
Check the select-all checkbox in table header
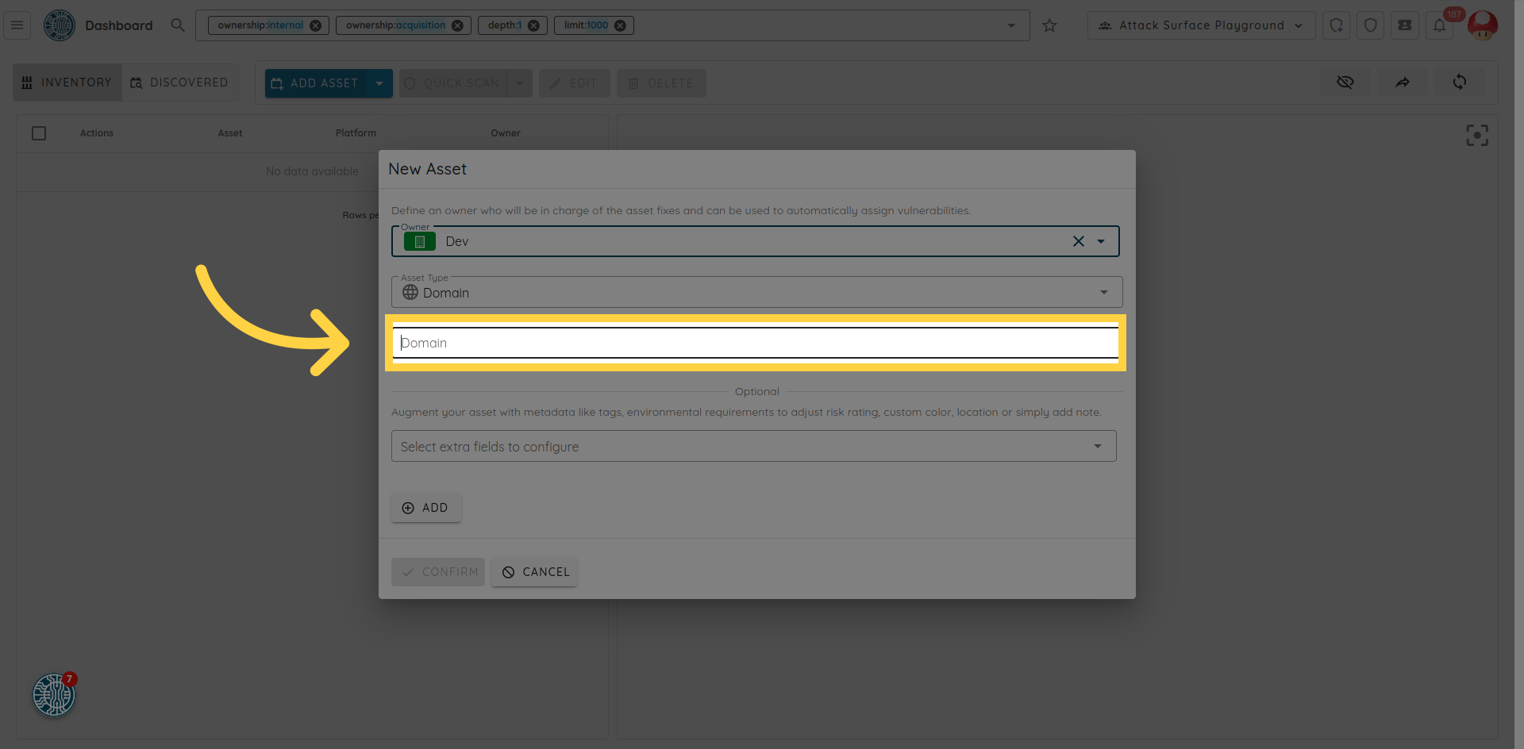click(39, 133)
